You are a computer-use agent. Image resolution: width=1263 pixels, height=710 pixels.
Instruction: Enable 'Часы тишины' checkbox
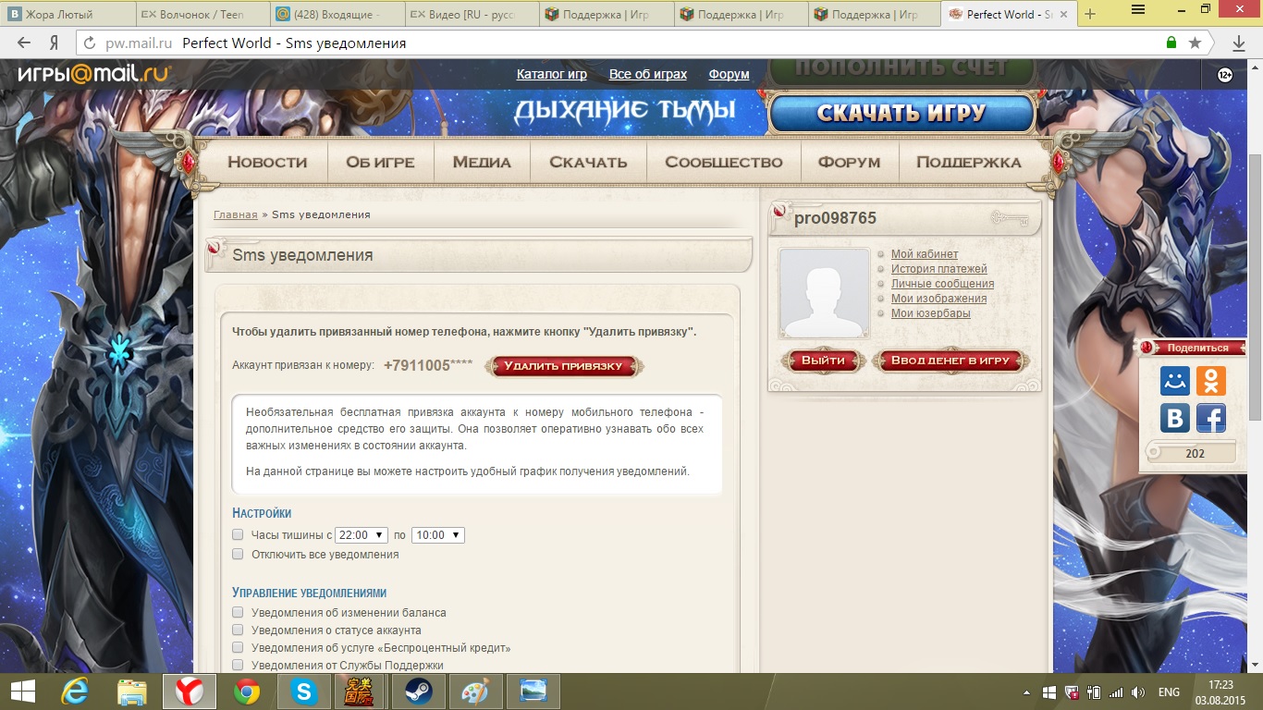click(238, 534)
